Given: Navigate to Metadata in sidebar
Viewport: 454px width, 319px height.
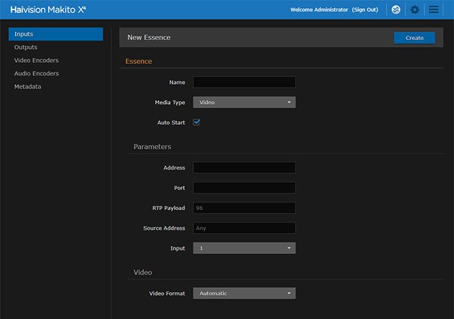Looking at the screenshot, I should click(x=28, y=87).
